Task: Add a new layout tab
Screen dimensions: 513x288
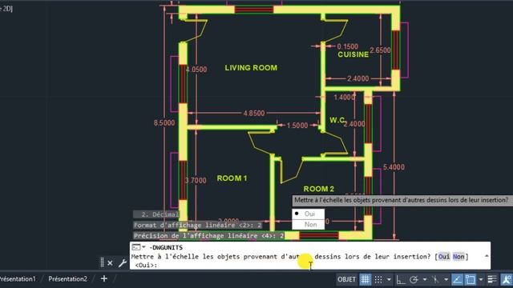Action: pos(104,278)
